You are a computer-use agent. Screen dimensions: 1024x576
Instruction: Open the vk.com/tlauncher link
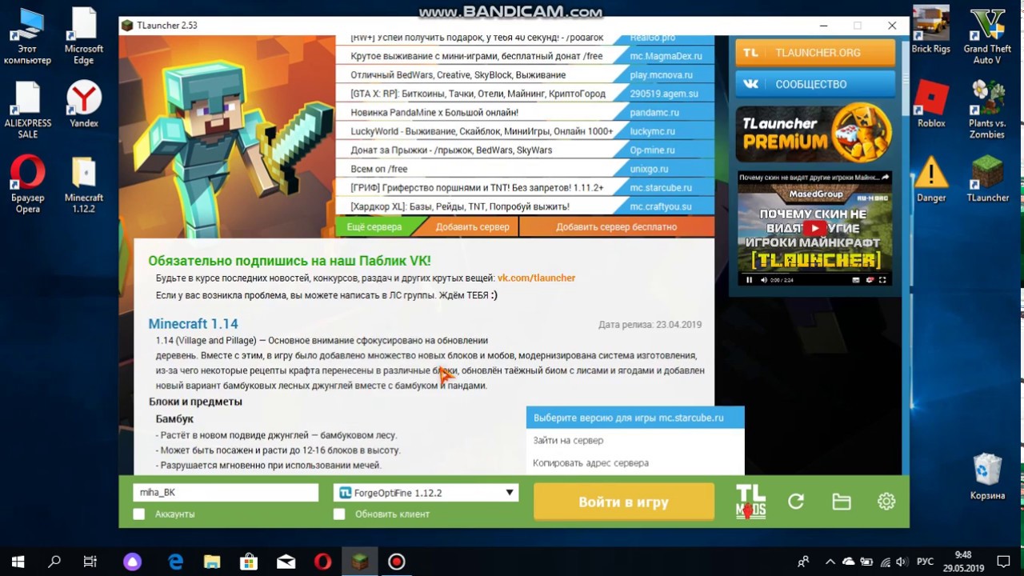536,278
